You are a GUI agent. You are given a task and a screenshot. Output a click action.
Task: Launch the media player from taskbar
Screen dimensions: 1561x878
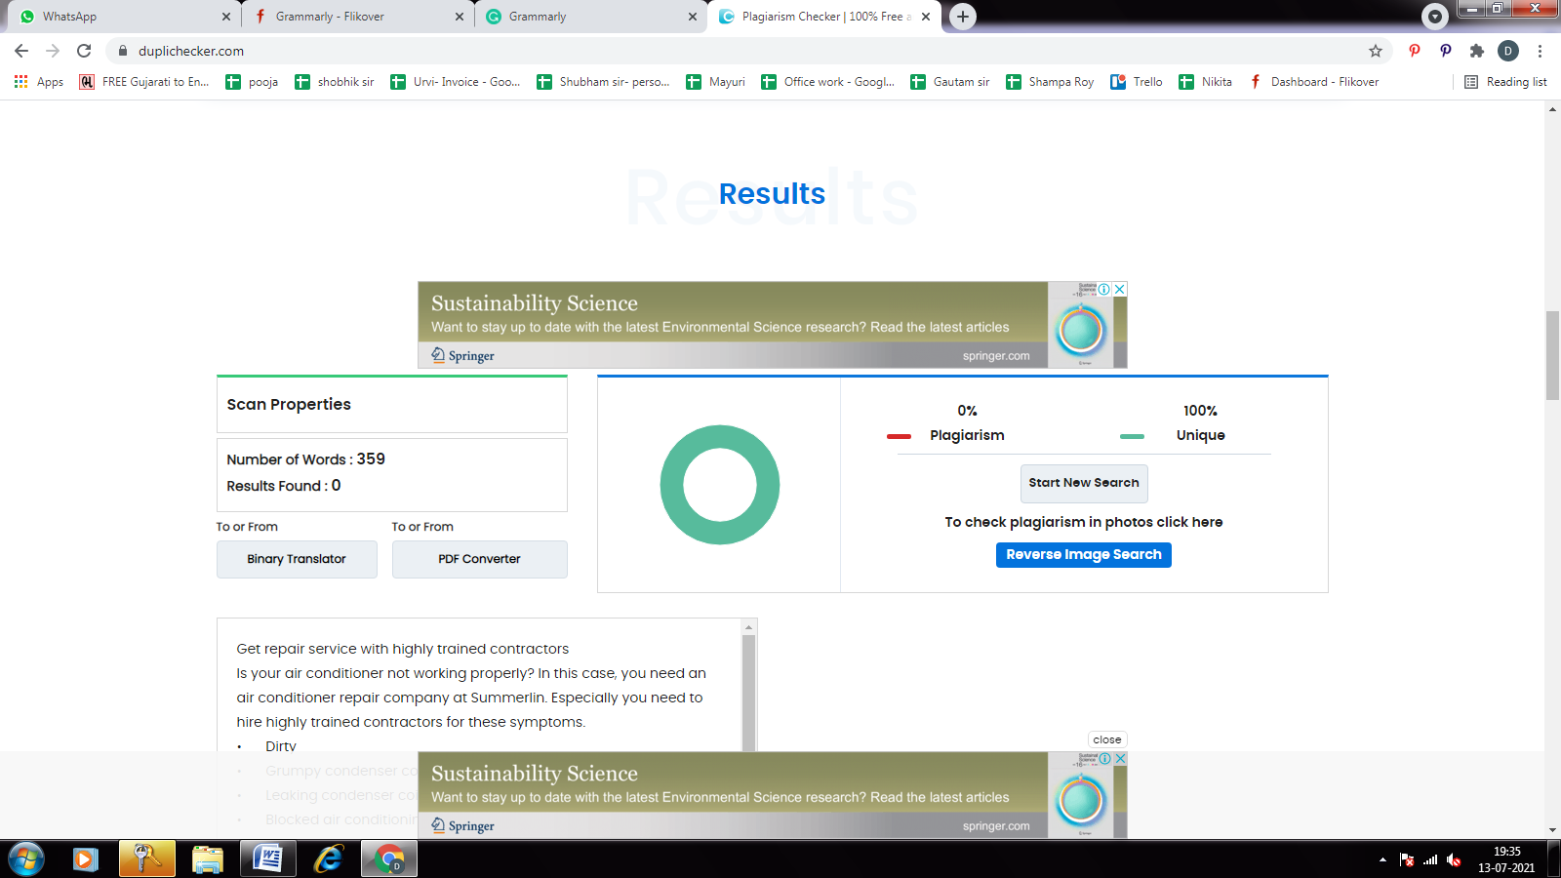pos(86,859)
